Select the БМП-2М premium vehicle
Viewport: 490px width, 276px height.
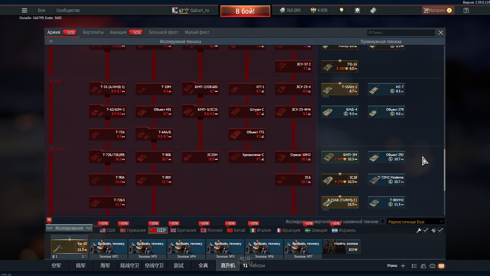coord(340,157)
